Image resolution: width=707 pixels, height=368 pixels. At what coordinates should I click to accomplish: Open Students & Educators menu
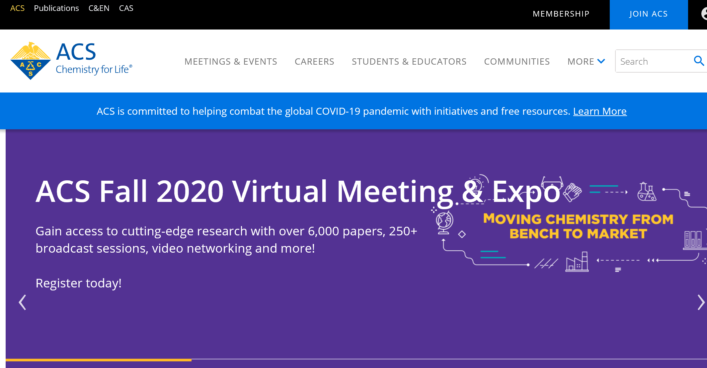(409, 61)
